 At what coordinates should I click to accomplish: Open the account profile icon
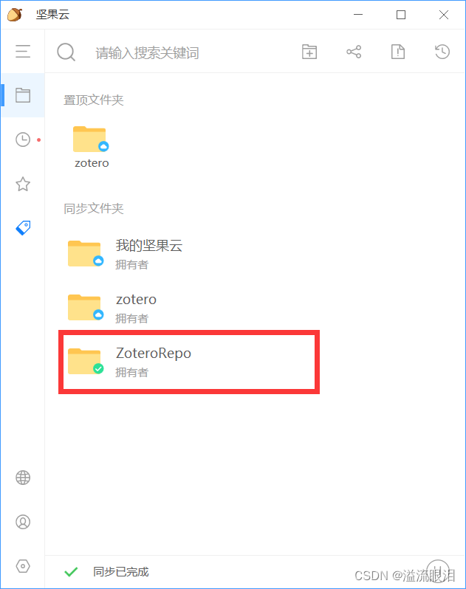click(x=23, y=522)
